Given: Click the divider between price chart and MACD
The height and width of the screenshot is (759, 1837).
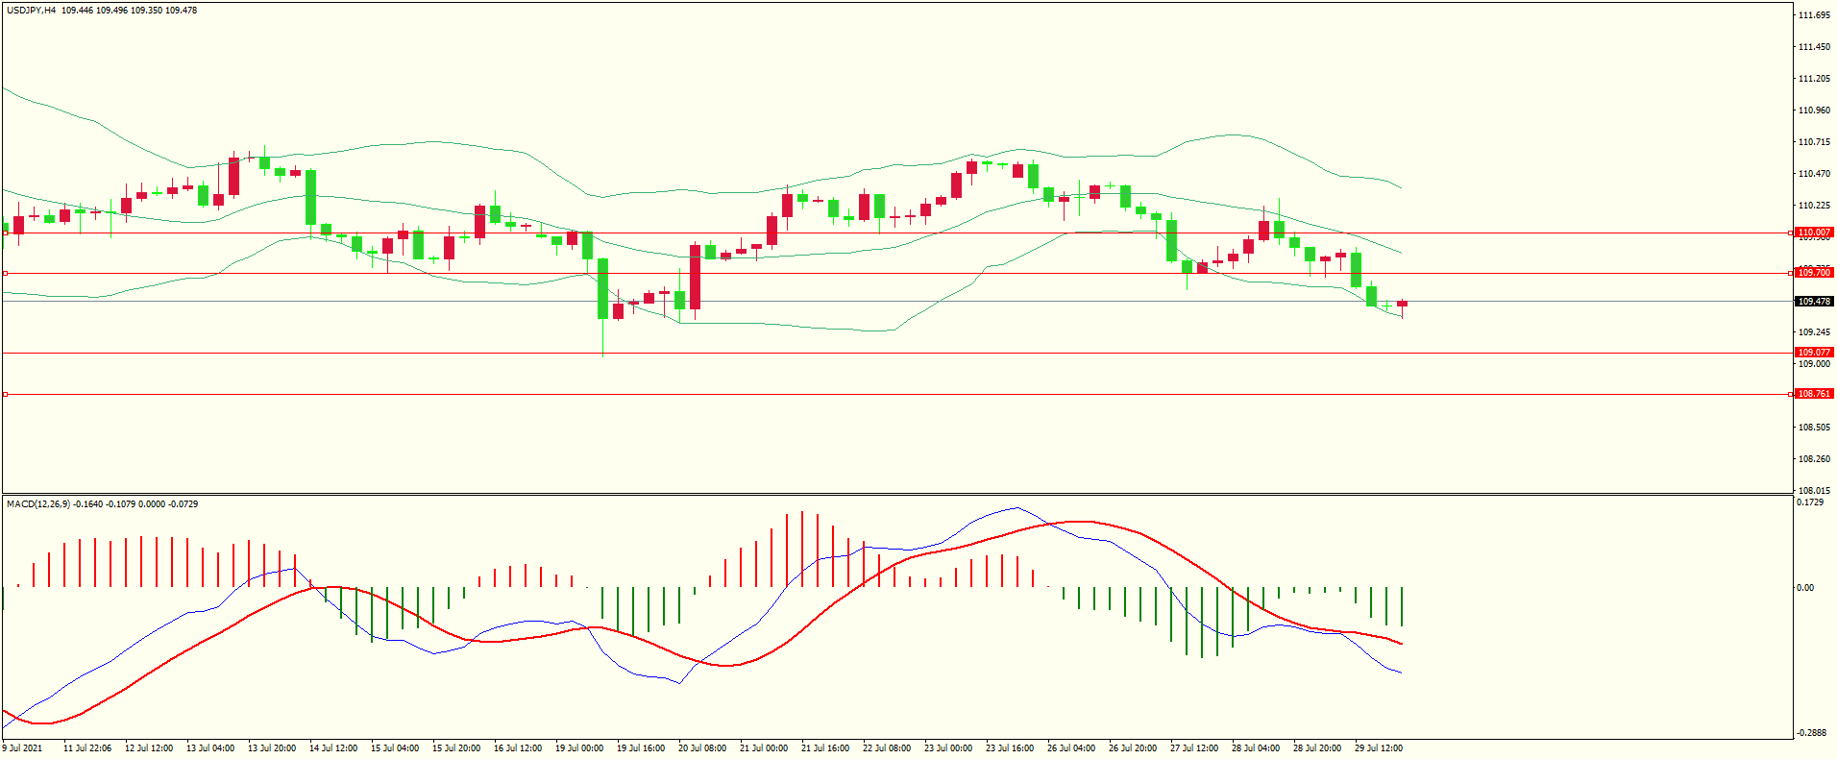Looking at the screenshot, I should click(x=897, y=495).
